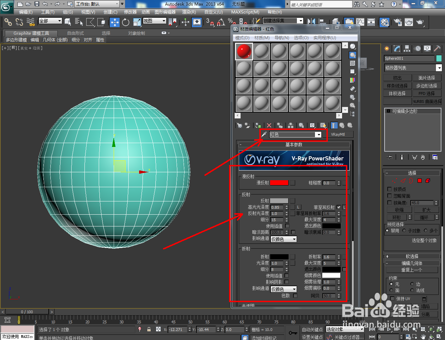Toggle the checkered Background icon in Material Editor
Viewport: 445px width, 340px height.
click(353, 63)
